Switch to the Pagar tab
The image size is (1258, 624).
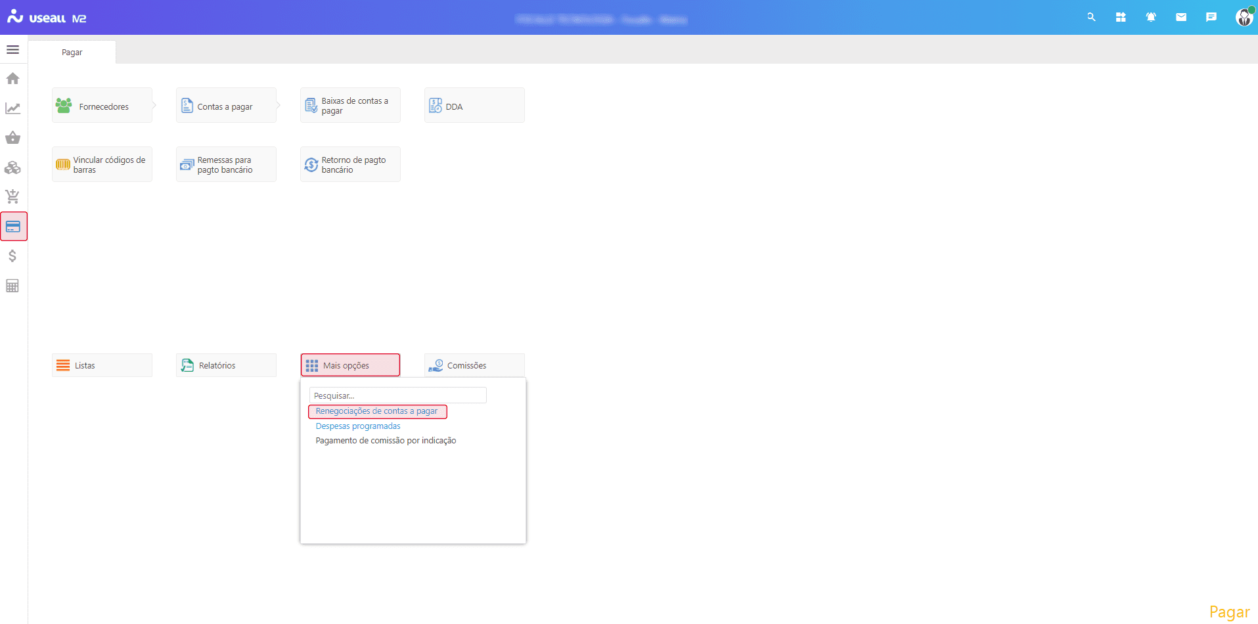point(72,53)
